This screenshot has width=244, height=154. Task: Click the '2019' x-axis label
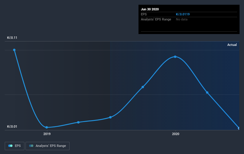pos(47,134)
